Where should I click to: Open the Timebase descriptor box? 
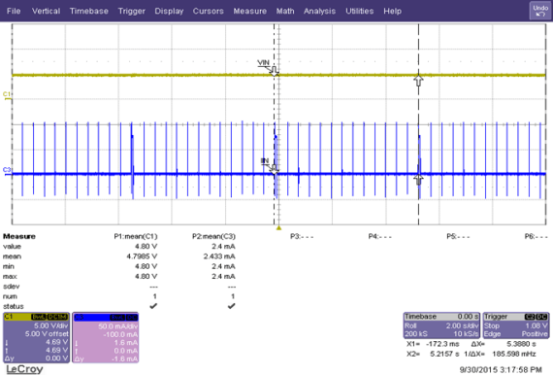click(x=441, y=324)
